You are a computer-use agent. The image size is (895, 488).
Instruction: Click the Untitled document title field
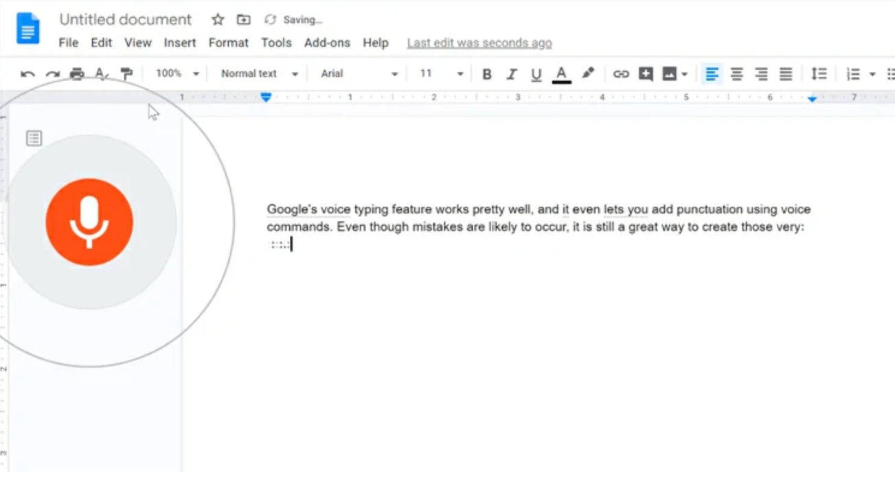pos(125,19)
